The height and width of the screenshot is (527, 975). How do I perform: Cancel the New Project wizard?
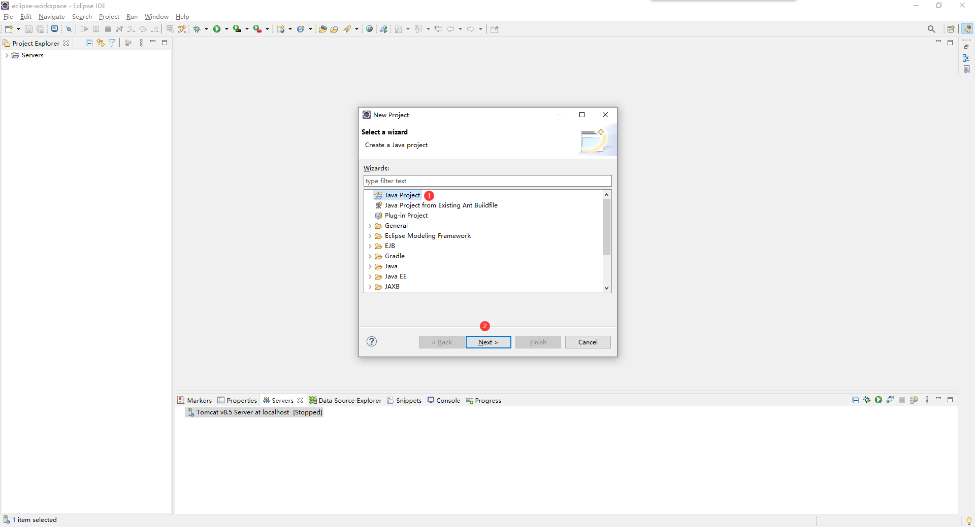[588, 342]
